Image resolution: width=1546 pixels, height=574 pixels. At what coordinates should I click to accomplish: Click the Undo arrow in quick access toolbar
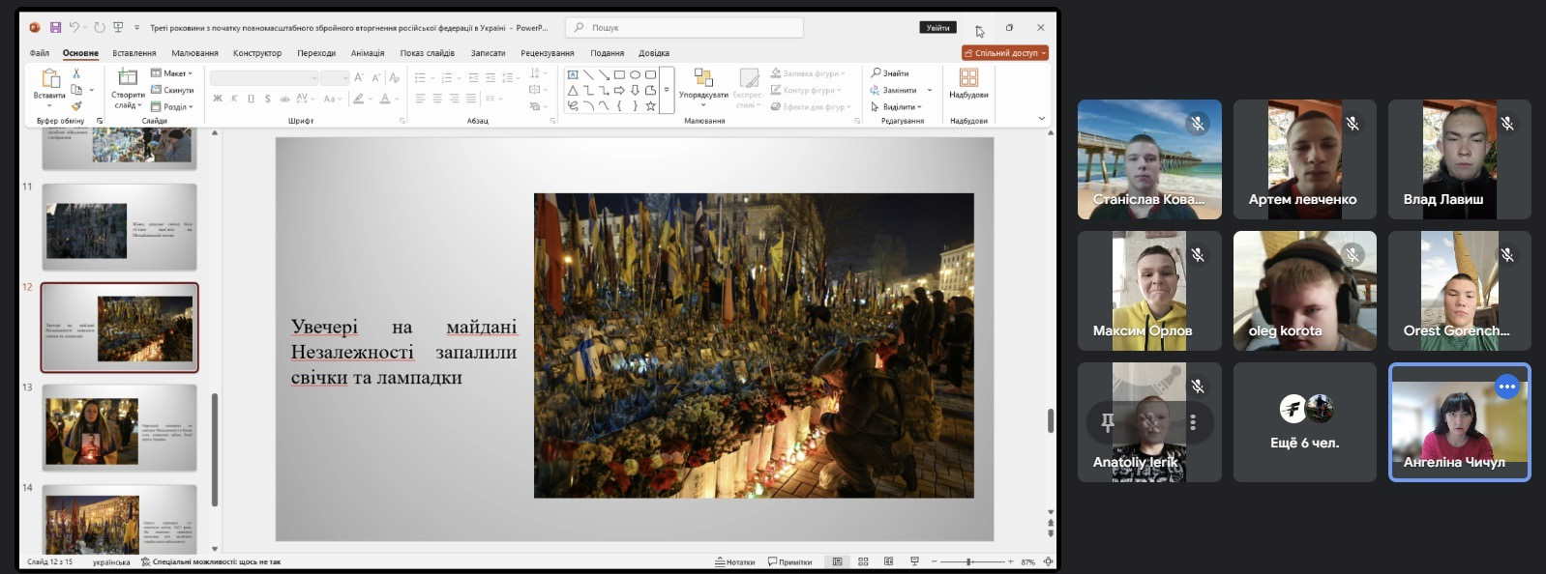(74, 28)
